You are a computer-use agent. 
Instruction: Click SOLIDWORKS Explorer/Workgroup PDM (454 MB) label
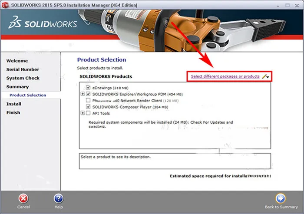pyautogui.click(x=138, y=94)
